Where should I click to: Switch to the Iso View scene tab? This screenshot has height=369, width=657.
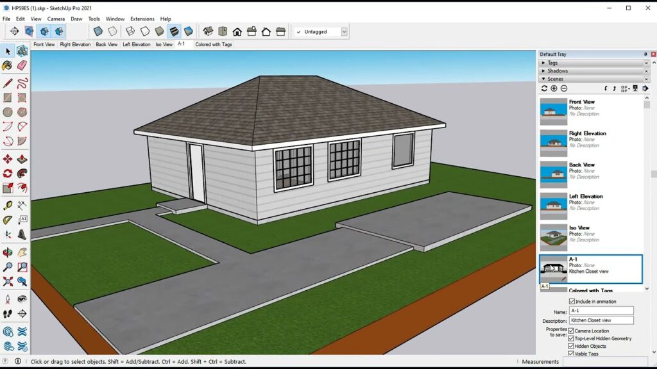pyautogui.click(x=164, y=45)
